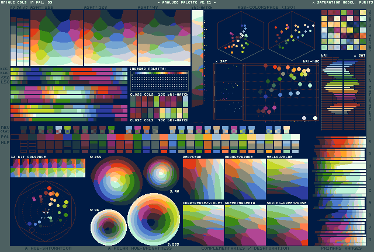
Task: Click the 'PAL' row label
Action: [5, 136]
